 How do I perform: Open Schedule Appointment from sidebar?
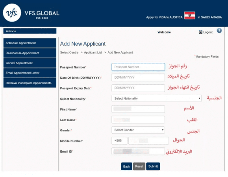pyautogui.click(x=30, y=43)
